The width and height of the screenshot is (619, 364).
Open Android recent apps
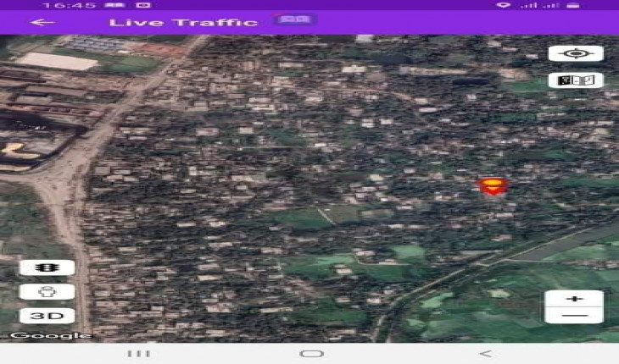[138, 353]
